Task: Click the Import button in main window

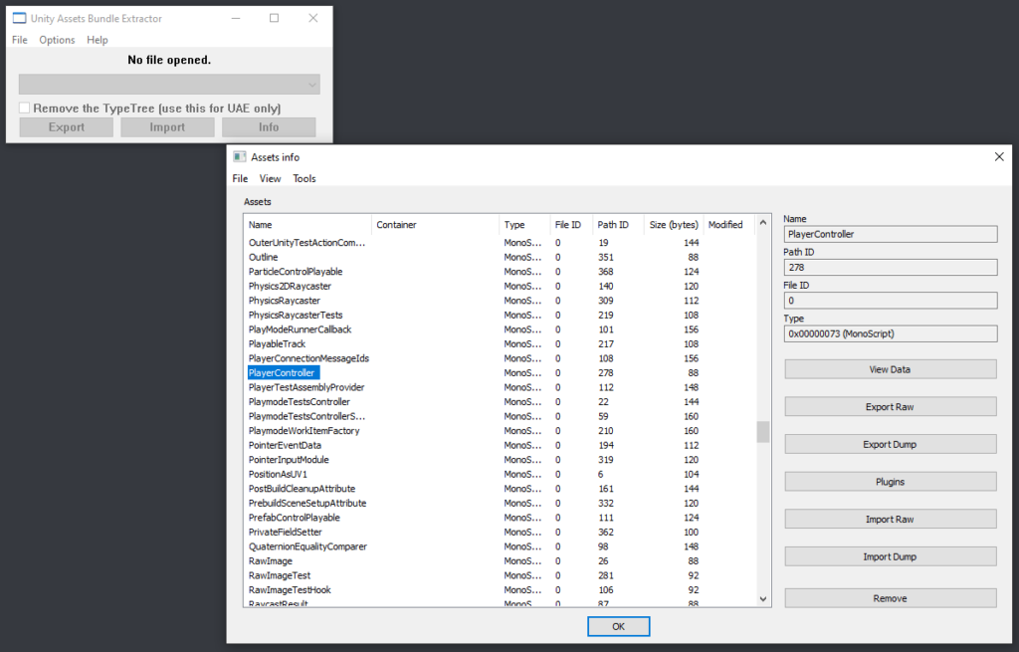Action: click(167, 127)
